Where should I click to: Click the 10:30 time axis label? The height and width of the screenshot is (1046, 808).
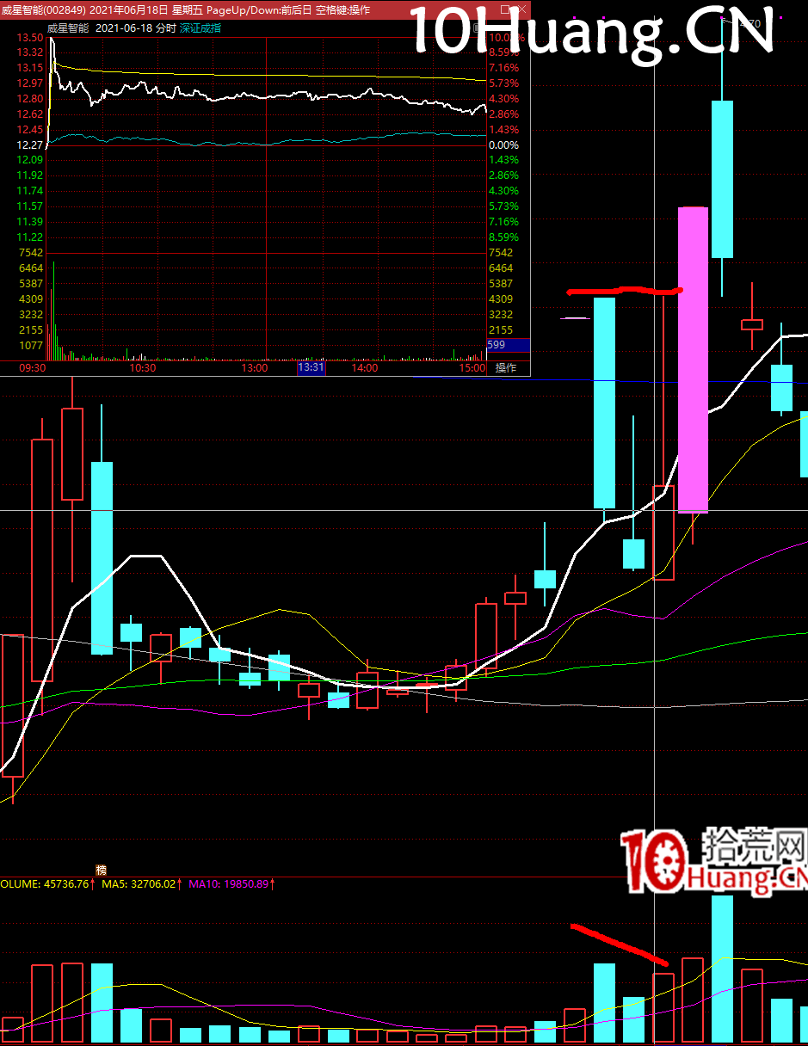point(143,368)
